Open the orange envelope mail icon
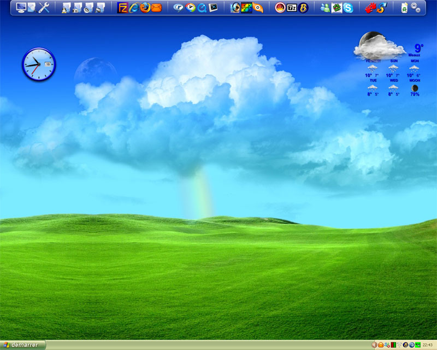The image size is (437, 350). pyautogui.click(x=156, y=8)
